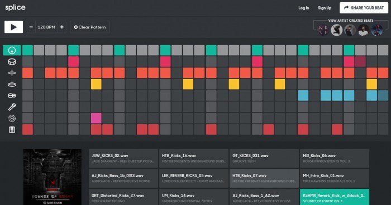Click the Sounds of KSHMR album cover
Viewport: 391px width, 205px height.
tap(53, 177)
